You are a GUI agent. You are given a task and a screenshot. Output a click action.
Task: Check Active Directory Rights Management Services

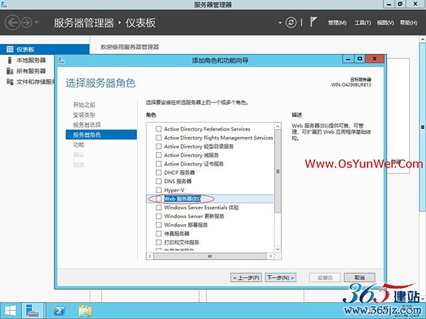pos(158,138)
